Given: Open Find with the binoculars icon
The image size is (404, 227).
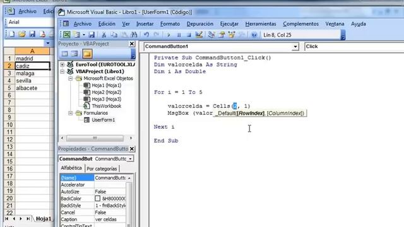Looking at the screenshot, I should point(134,35).
